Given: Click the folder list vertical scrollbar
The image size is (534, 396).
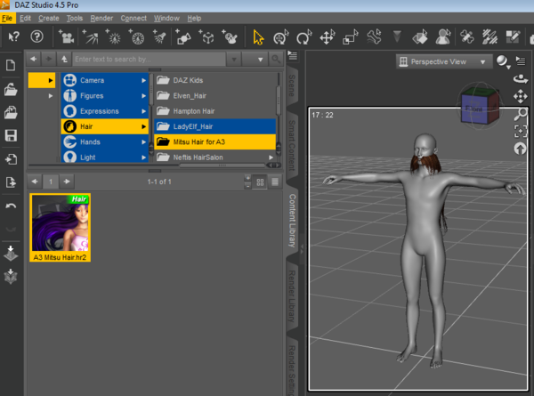Looking at the screenshot, I should [279, 101].
